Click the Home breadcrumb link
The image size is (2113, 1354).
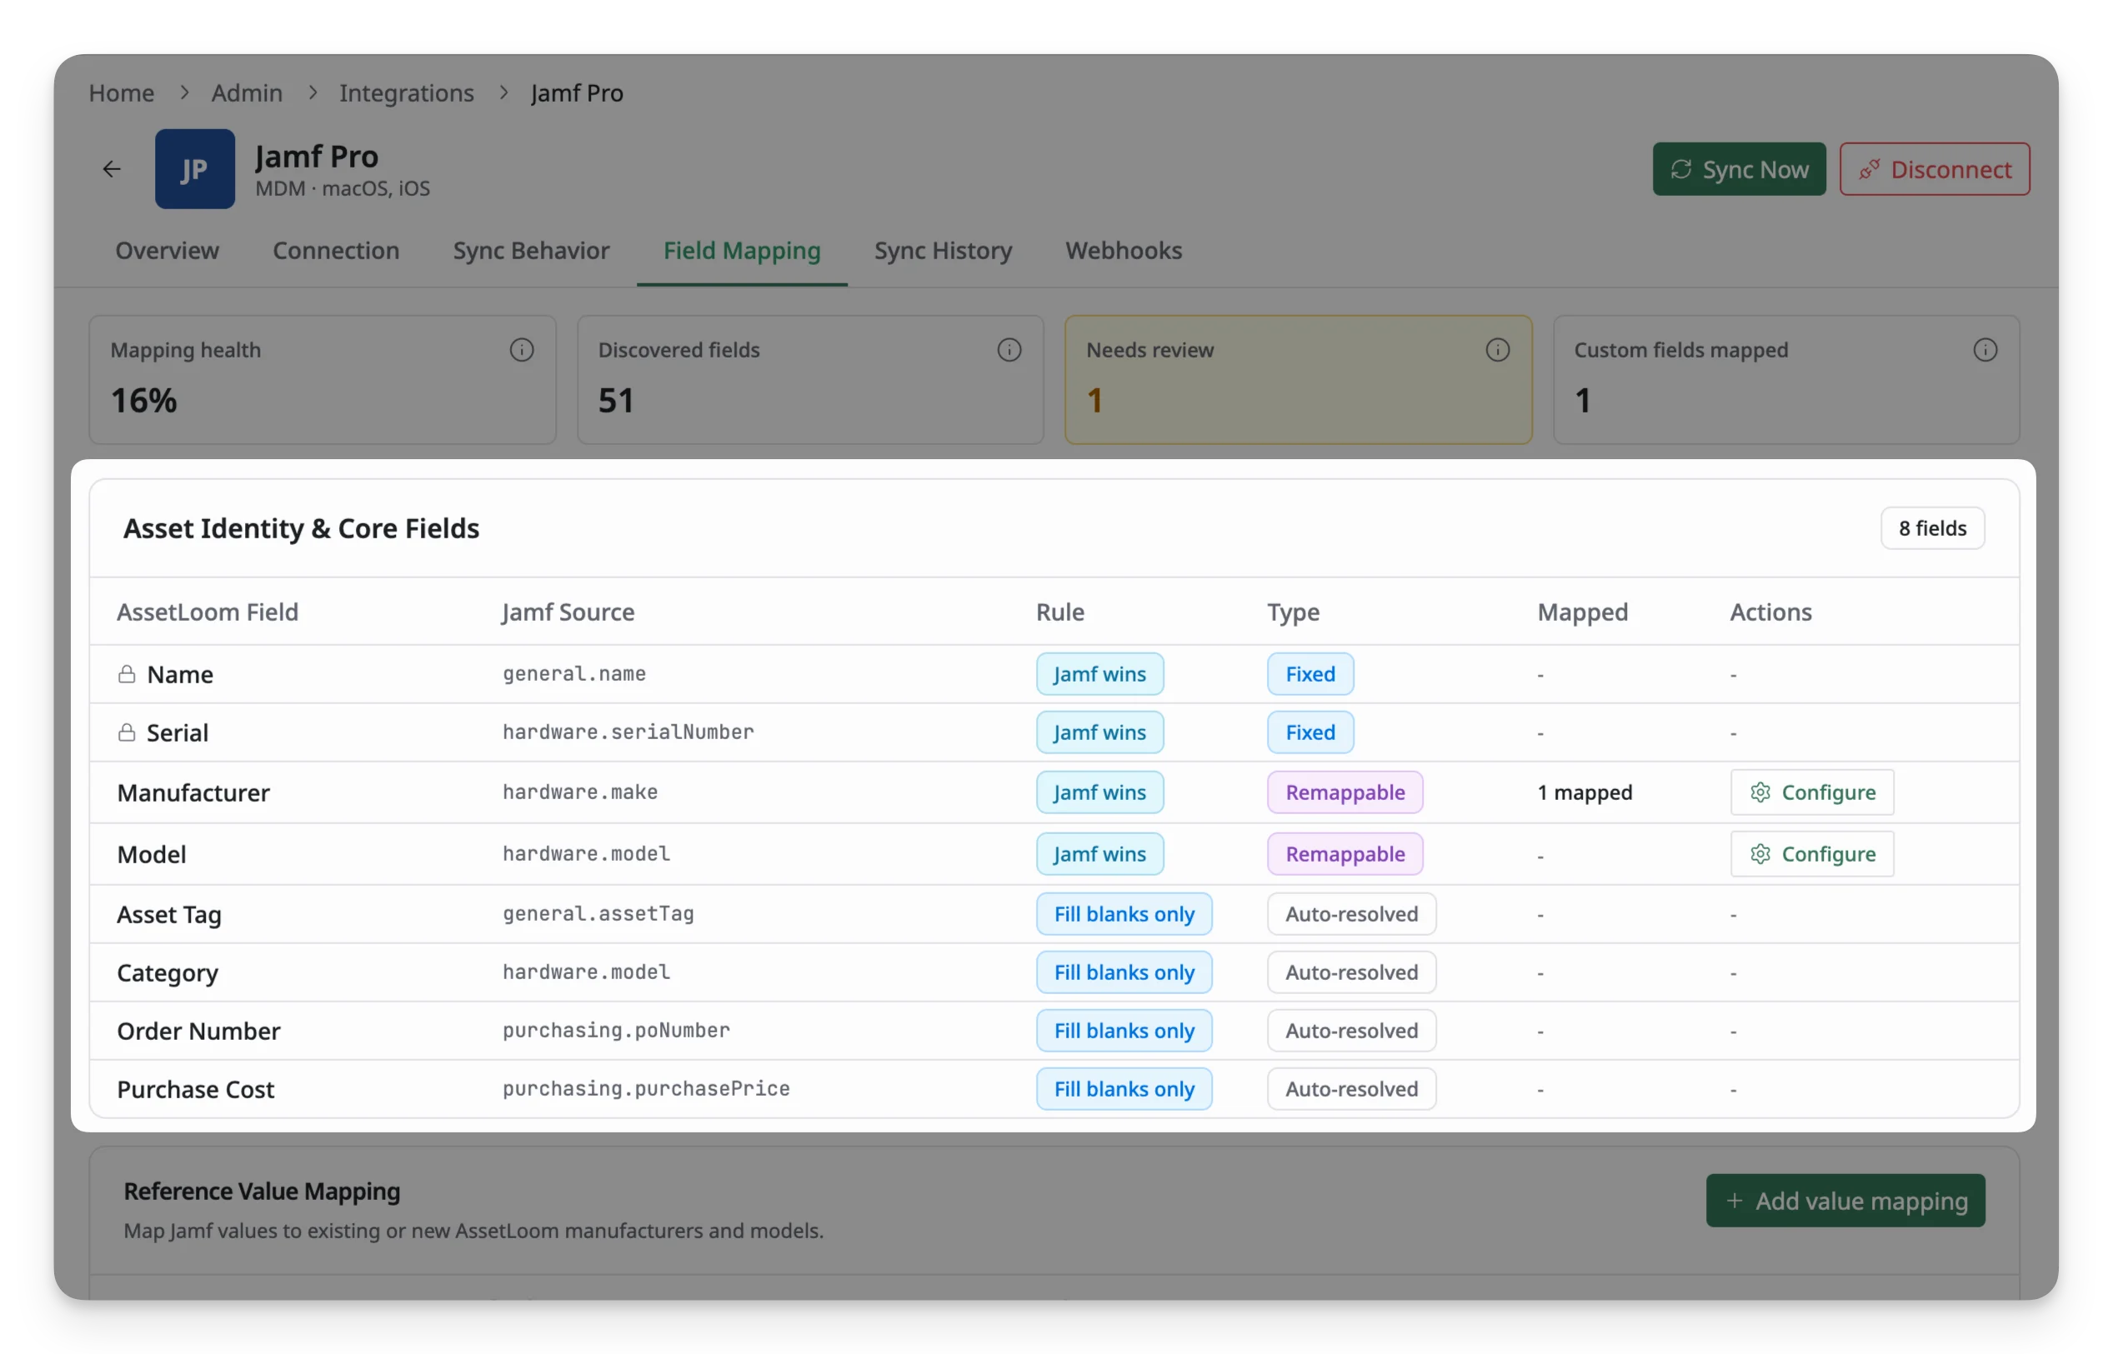coord(122,92)
